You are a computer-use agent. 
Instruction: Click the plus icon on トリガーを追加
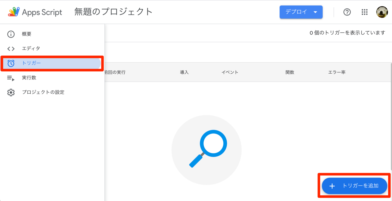pos(332,186)
